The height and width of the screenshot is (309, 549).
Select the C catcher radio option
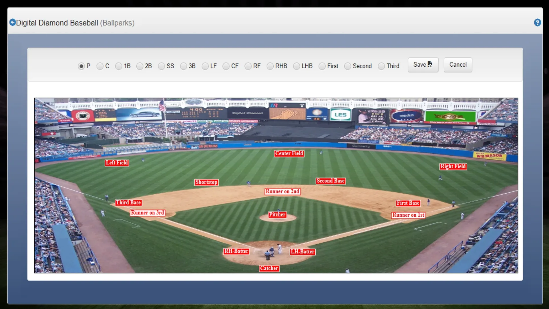(x=100, y=66)
